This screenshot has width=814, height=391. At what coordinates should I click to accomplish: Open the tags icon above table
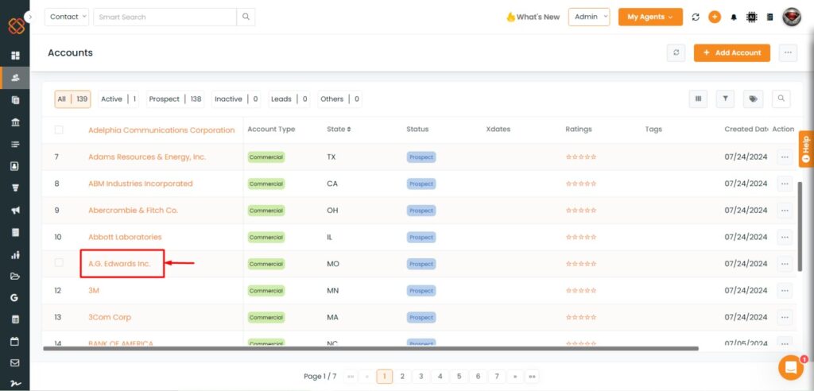click(x=754, y=99)
